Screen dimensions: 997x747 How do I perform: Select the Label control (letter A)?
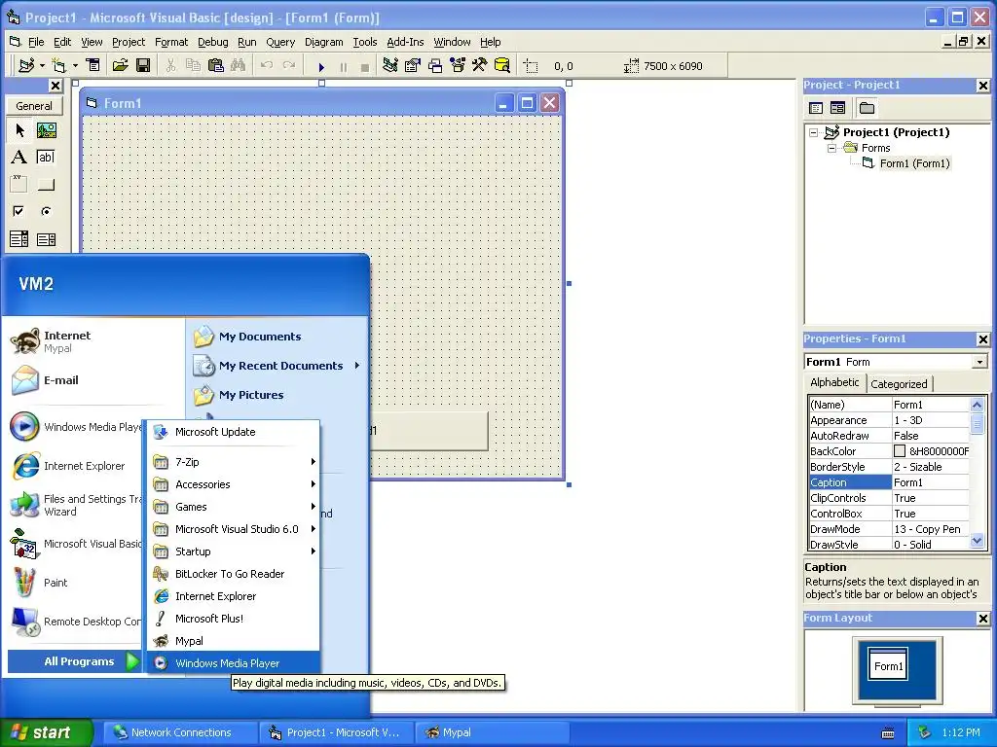click(x=19, y=158)
